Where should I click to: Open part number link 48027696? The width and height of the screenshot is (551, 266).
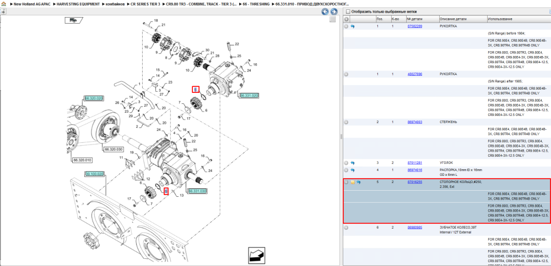(x=415, y=74)
